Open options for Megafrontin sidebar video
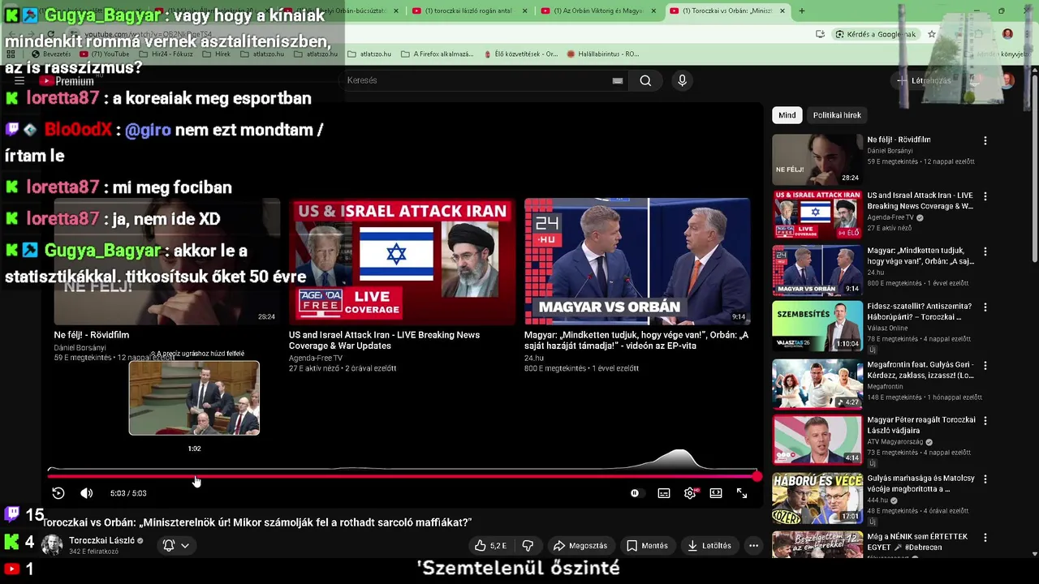Viewport: 1039px width, 584px height. (985, 366)
